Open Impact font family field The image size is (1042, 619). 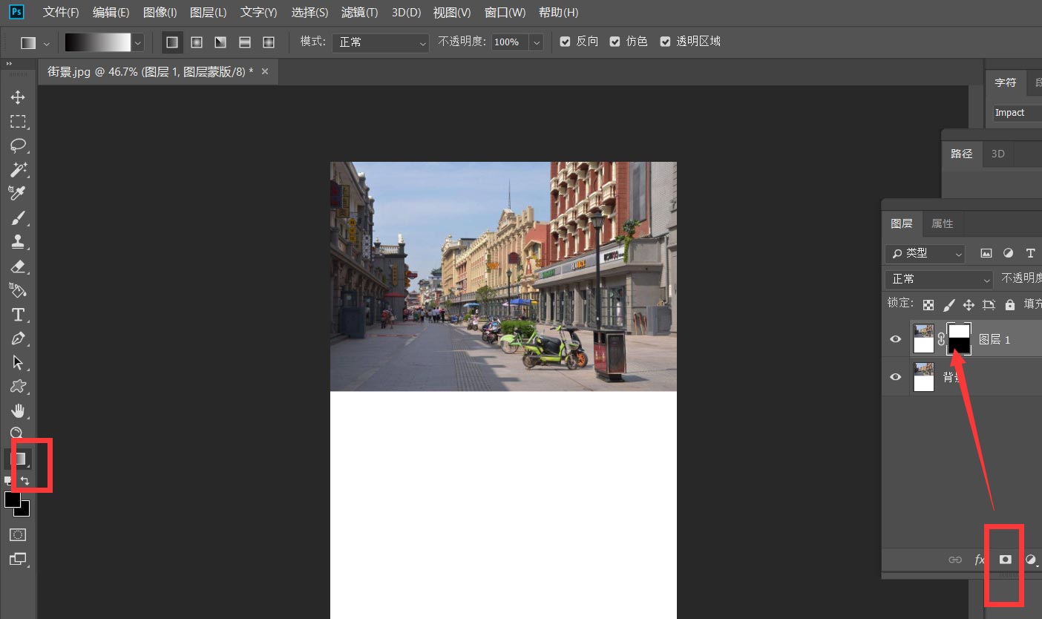1017,113
